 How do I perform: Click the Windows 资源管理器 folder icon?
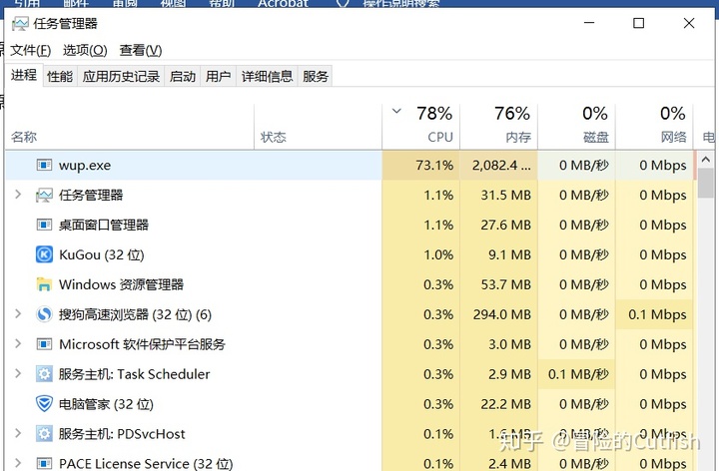coord(44,284)
